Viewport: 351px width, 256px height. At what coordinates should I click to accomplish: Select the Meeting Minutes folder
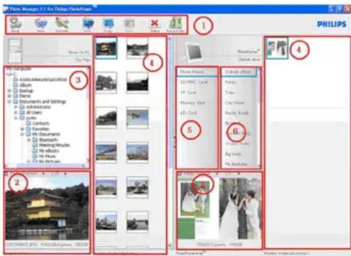click(x=51, y=145)
